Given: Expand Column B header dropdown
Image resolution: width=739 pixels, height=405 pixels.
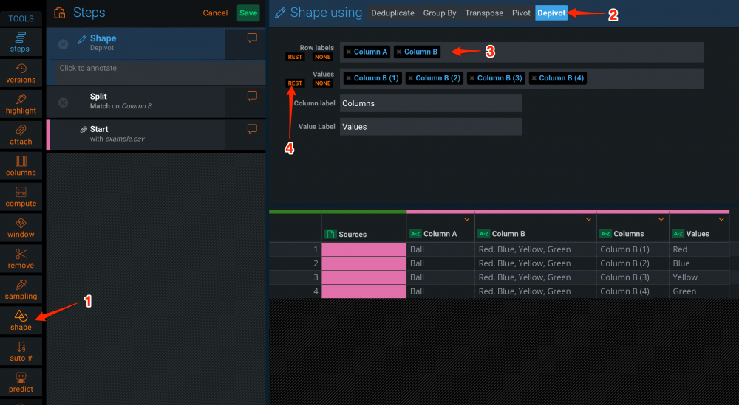Looking at the screenshot, I should coord(588,219).
